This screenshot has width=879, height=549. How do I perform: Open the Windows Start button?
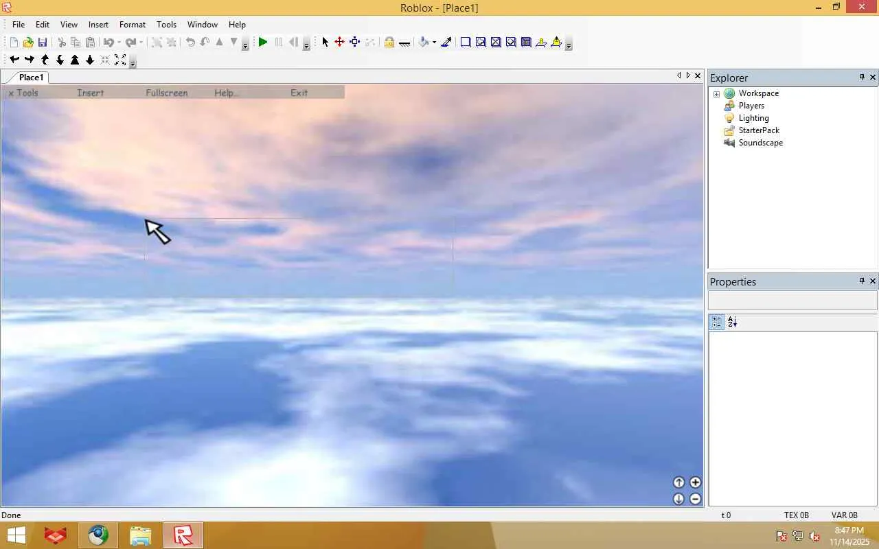pos(16,535)
